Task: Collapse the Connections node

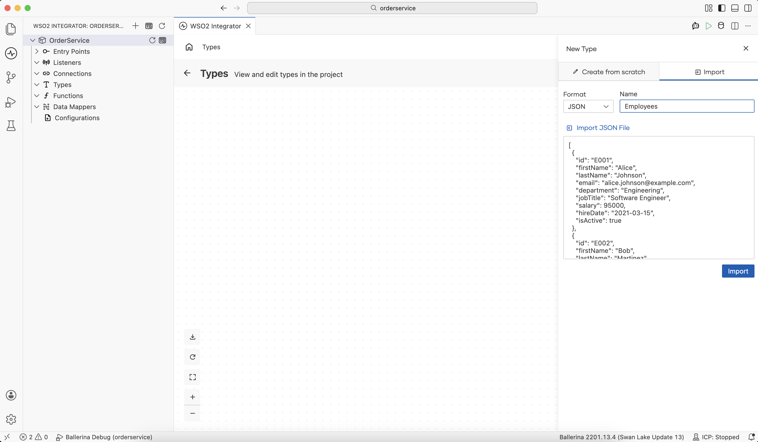Action: point(37,74)
